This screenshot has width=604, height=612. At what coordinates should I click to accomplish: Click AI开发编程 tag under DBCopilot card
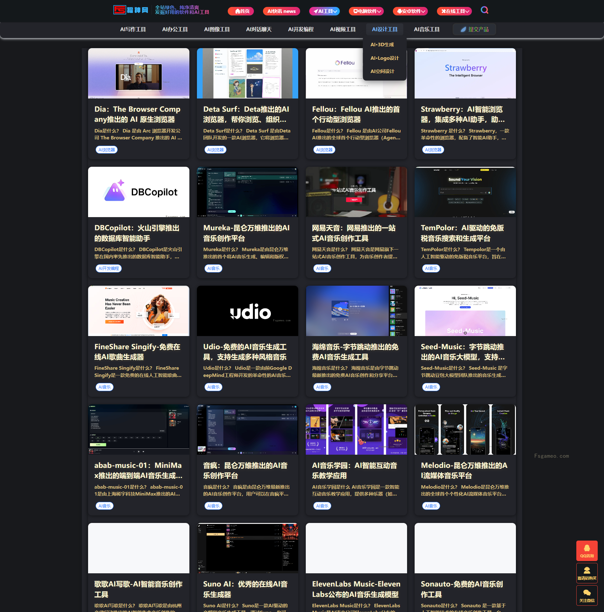(x=108, y=269)
